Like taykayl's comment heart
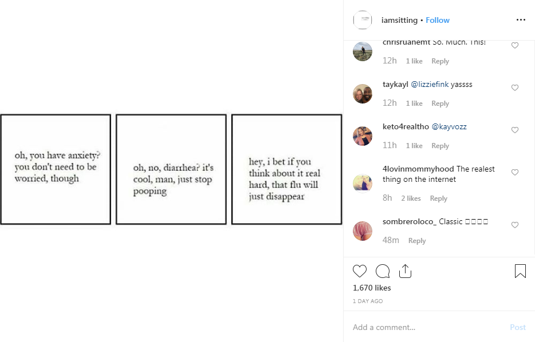The width and height of the screenshot is (535, 342). click(515, 88)
